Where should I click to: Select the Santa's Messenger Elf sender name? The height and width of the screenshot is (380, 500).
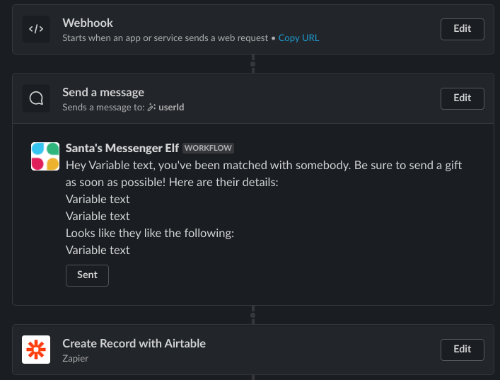tap(122, 148)
